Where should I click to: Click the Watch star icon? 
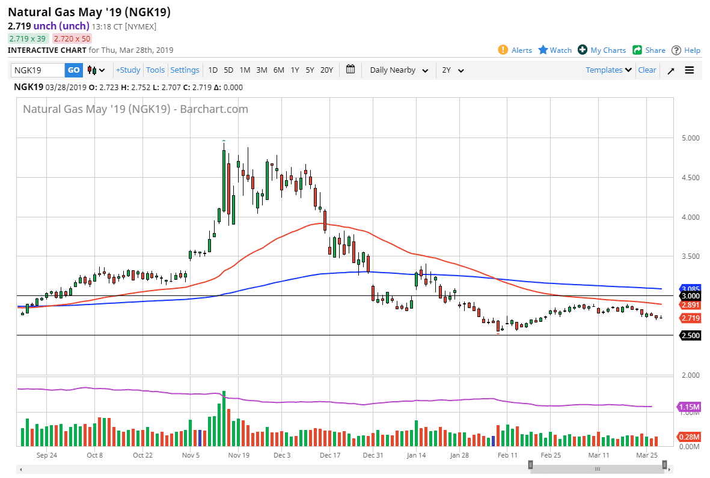coord(543,50)
